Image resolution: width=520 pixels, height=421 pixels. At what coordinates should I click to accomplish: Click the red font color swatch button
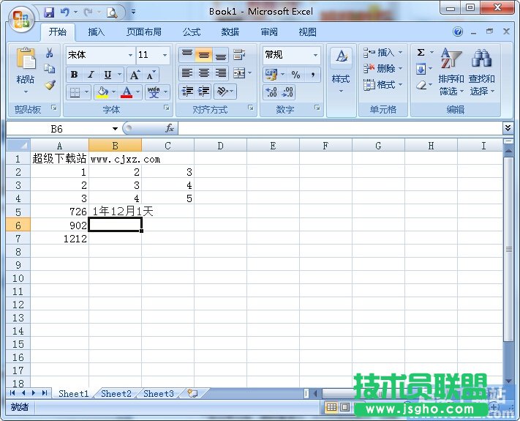[x=127, y=92]
